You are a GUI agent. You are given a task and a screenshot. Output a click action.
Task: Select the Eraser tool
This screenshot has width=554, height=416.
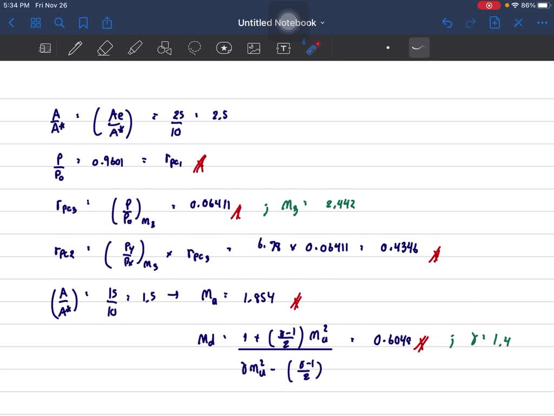(x=104, y=48)
